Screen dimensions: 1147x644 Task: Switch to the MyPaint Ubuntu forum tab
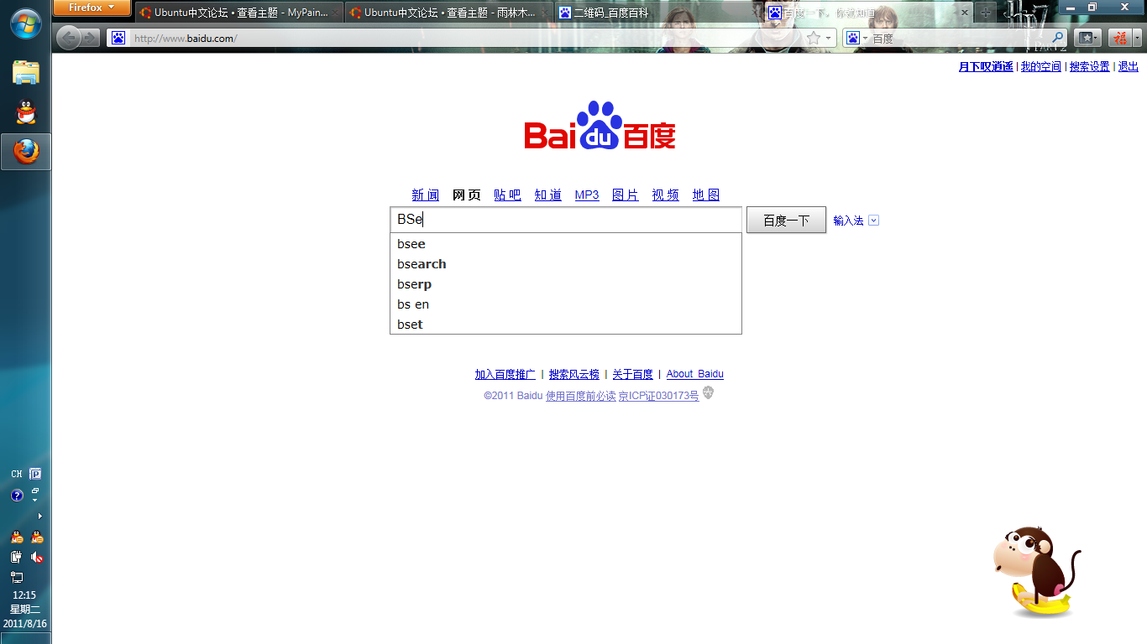[x=238, y=13]
